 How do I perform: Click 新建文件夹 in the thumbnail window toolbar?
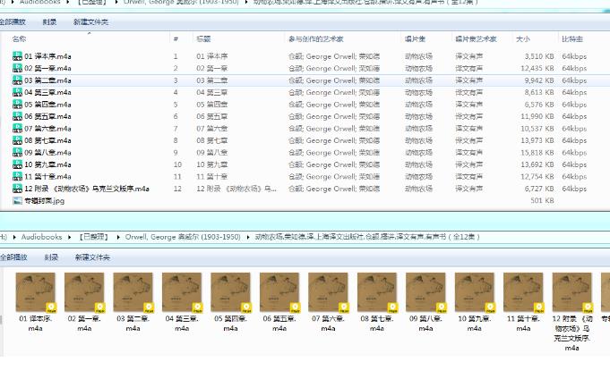coord(92,257)
